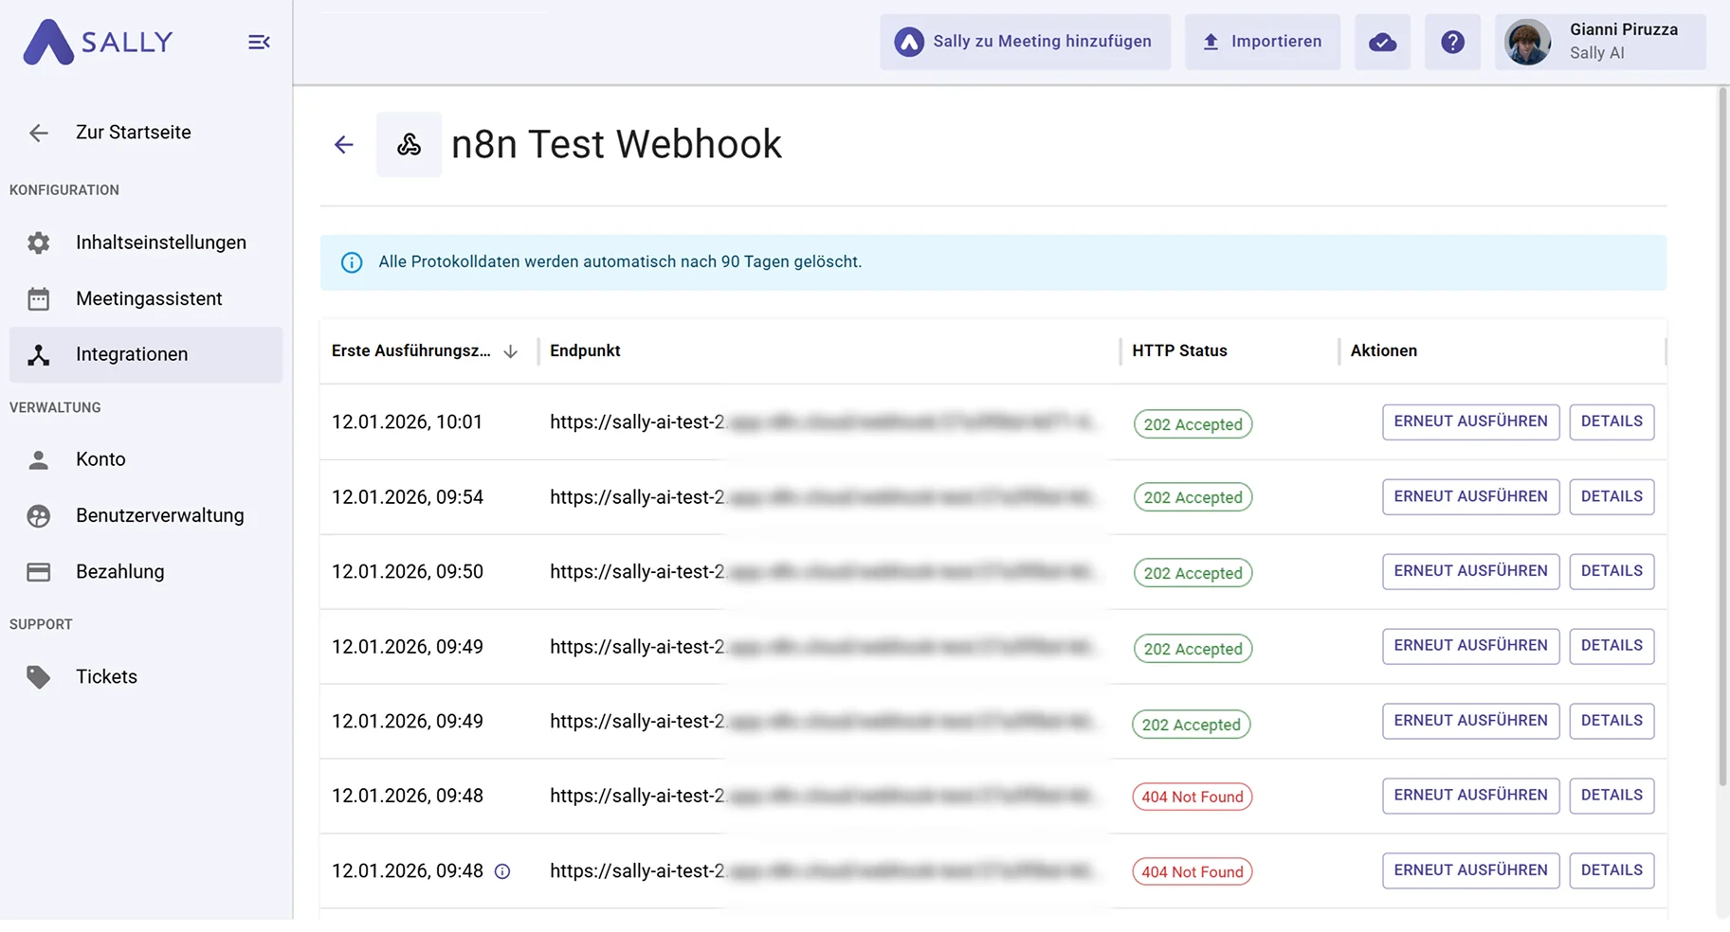The height and width of the screenshot is (932, 1730).
Task: Open Meetingassistent menu item
Action: (x=146, y=298)
